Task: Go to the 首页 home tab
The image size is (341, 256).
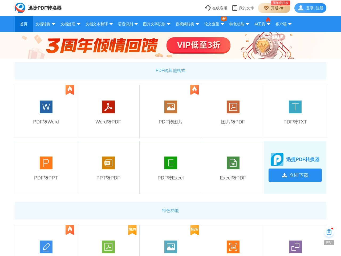Action: point(24,24)
